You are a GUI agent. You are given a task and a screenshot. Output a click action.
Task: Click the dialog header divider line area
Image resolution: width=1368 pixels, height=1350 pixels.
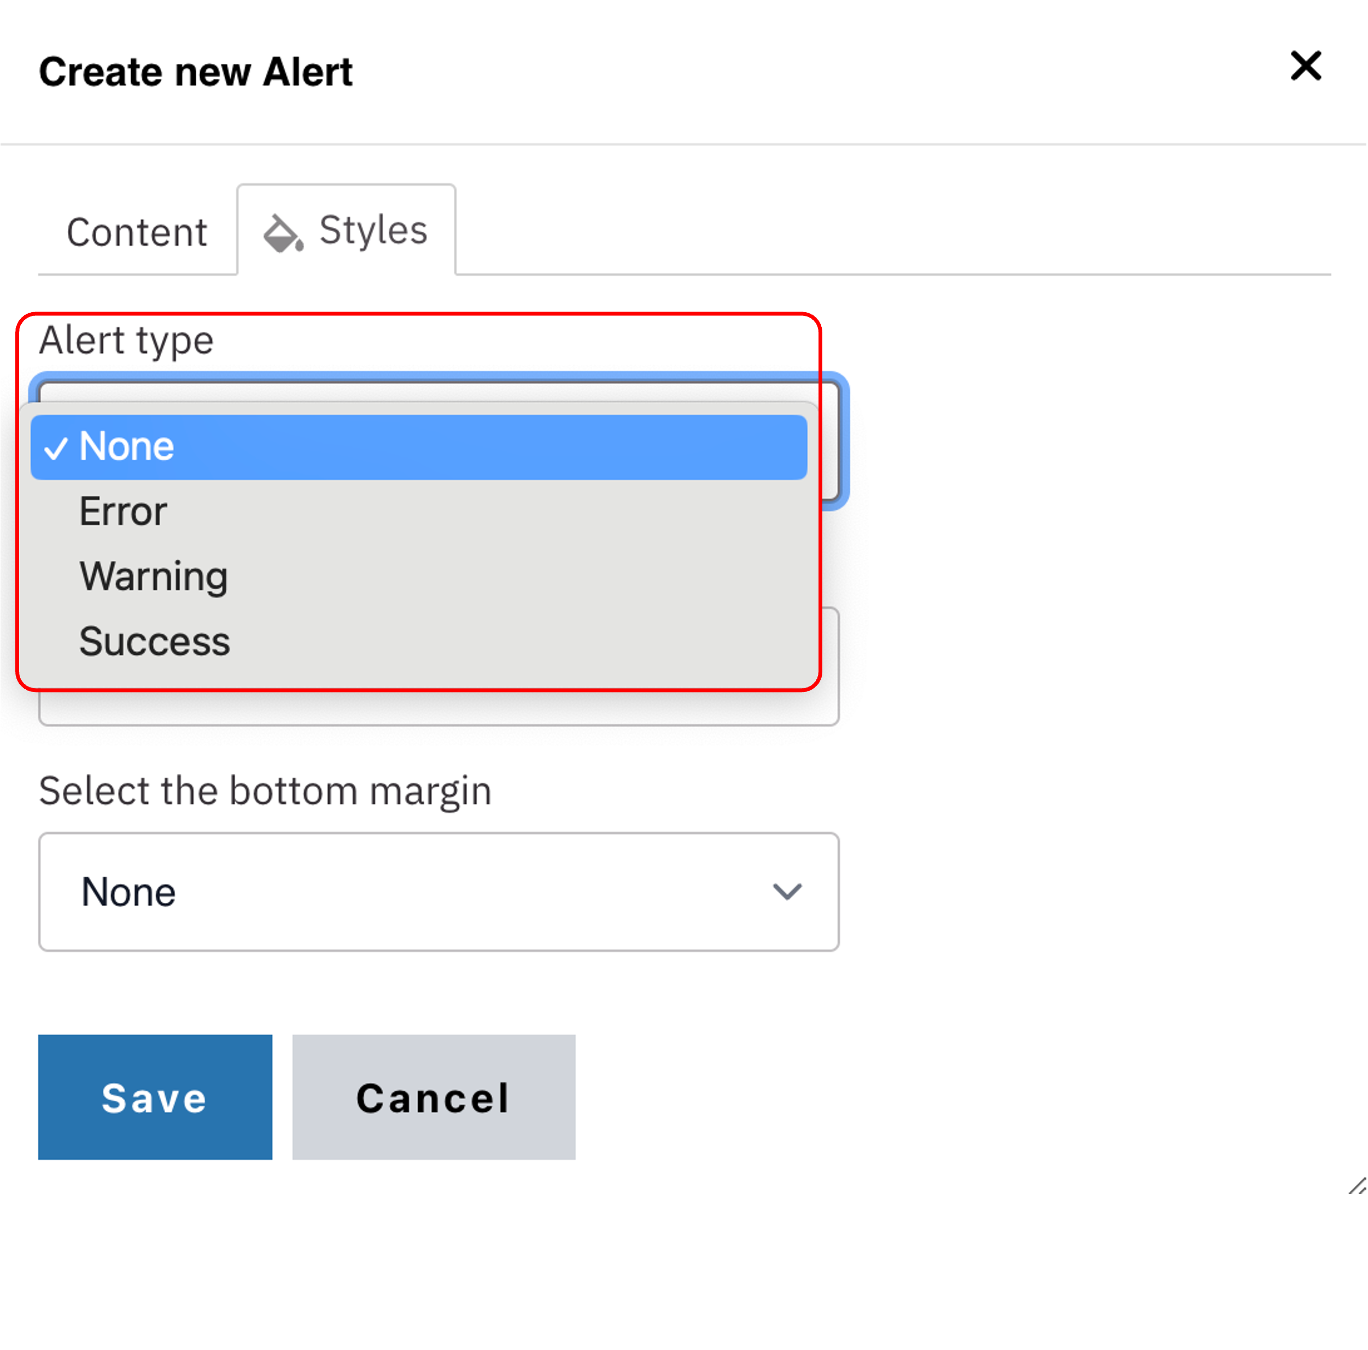coord(684,144)
